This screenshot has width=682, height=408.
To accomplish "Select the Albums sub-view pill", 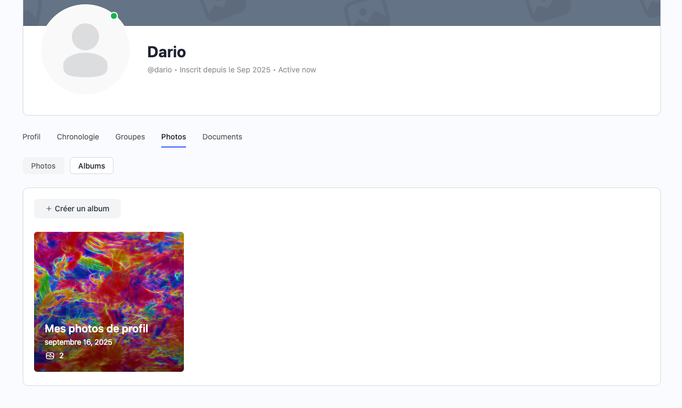I will tap(91, 166).
